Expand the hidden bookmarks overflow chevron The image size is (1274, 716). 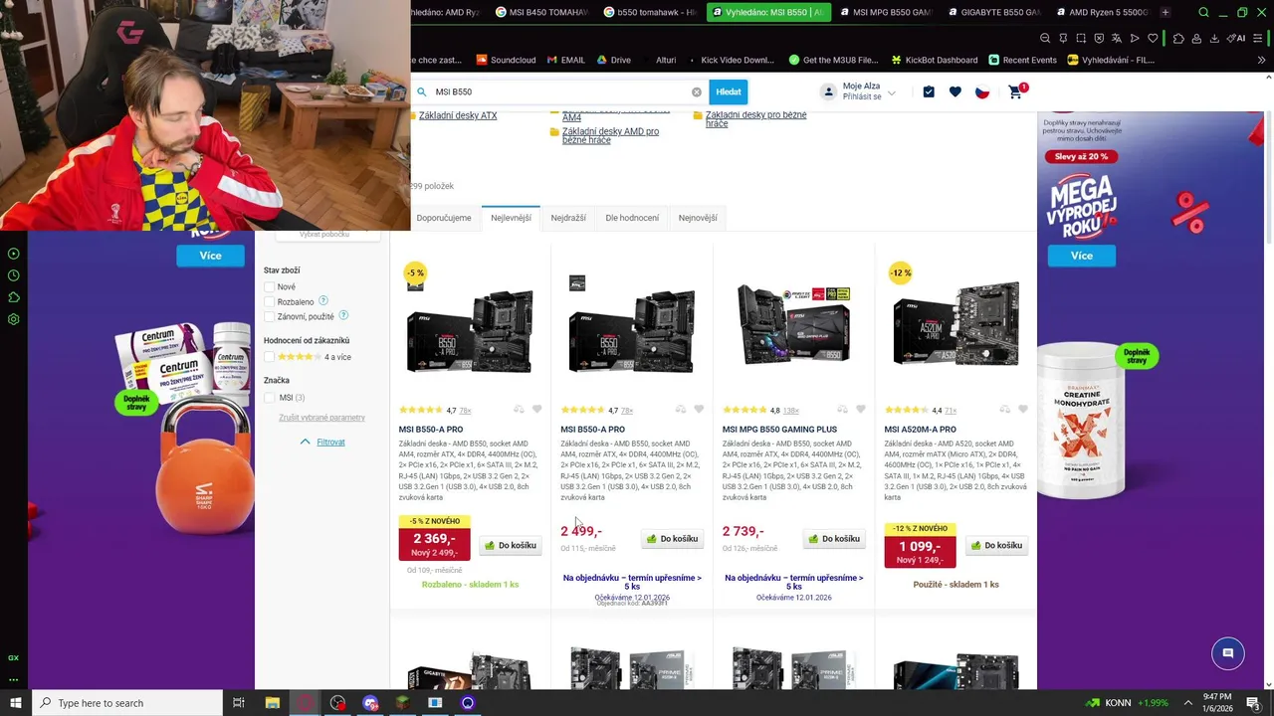click(x=1261, y=60)
